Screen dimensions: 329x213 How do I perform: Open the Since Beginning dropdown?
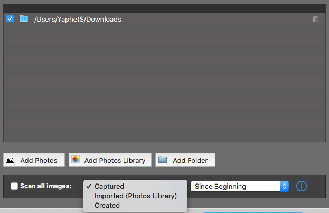click(235, 186)
